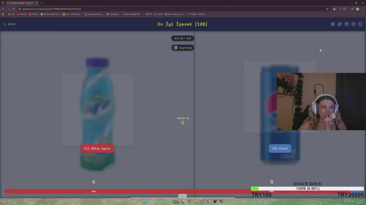Click the maysterly user badge

(183, 48)
